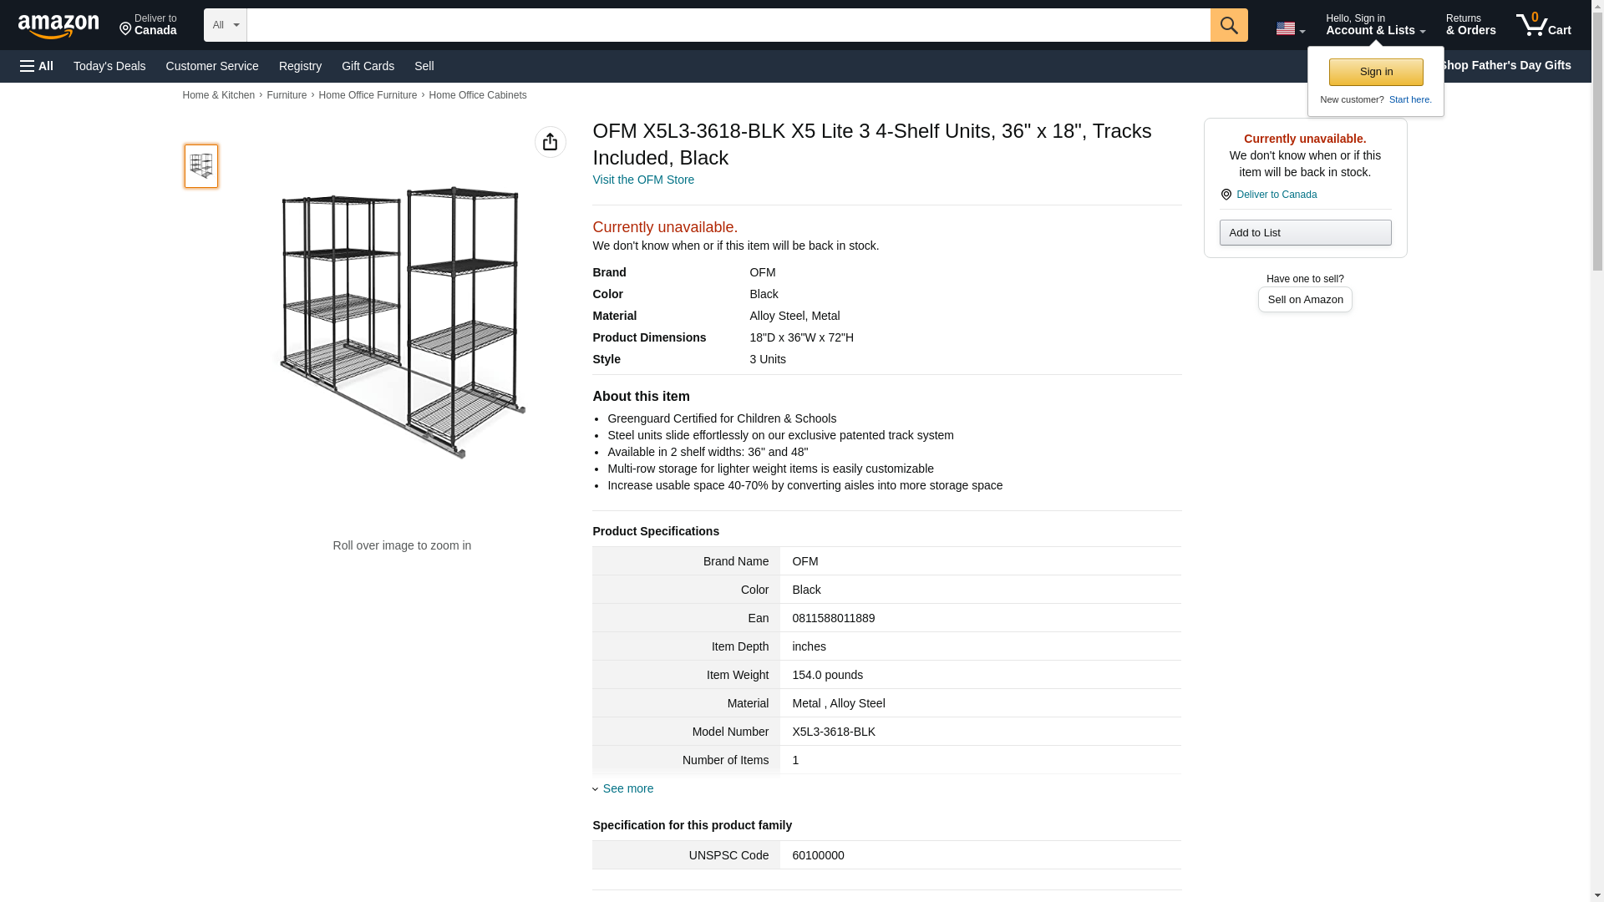Select the product image thumbnail
Viewport: 1604px width, 902px height.
(201, 165)
